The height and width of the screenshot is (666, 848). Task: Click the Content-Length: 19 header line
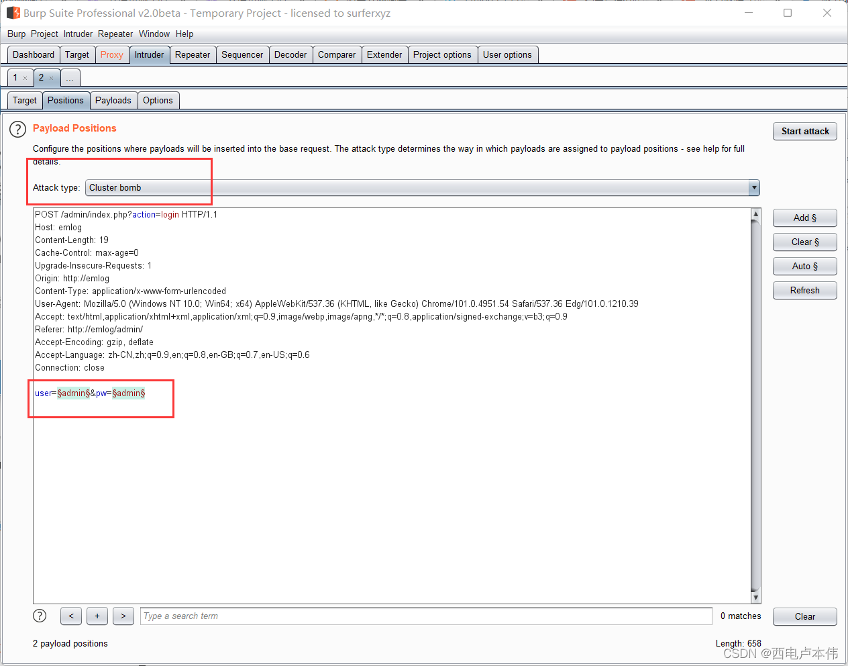[72, 240]
